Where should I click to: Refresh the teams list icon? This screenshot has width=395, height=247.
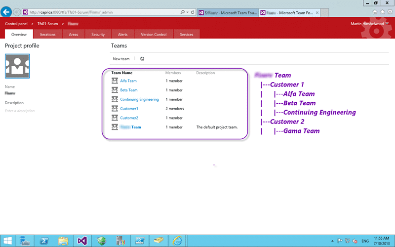pos(142,59)
